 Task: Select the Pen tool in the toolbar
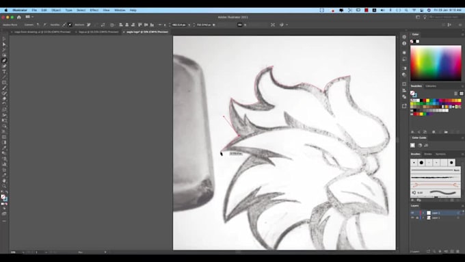pos(4,60)
